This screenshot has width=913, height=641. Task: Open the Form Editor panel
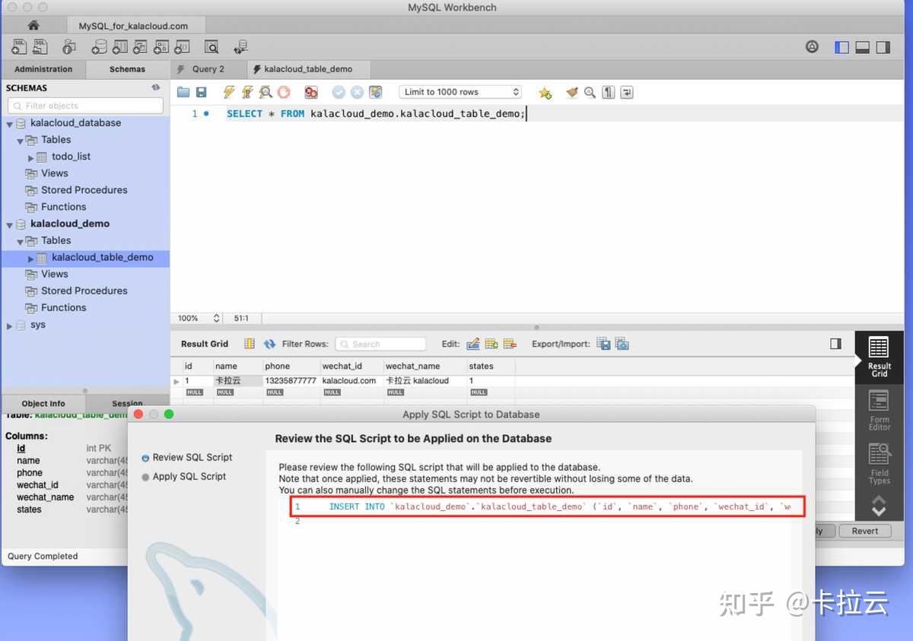click(879, 408)
